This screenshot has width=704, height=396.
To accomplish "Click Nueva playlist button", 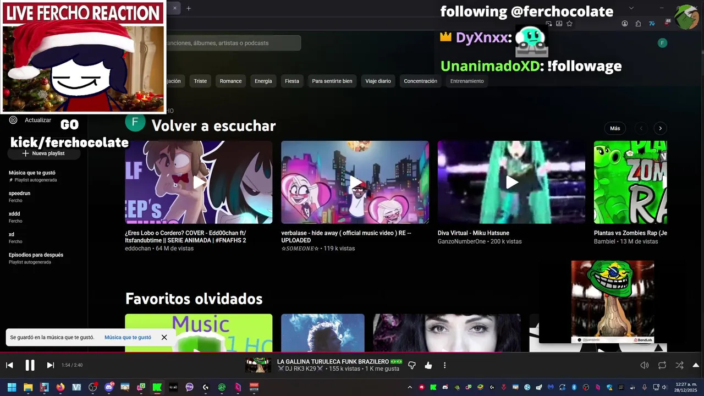I will click(43, 153).
